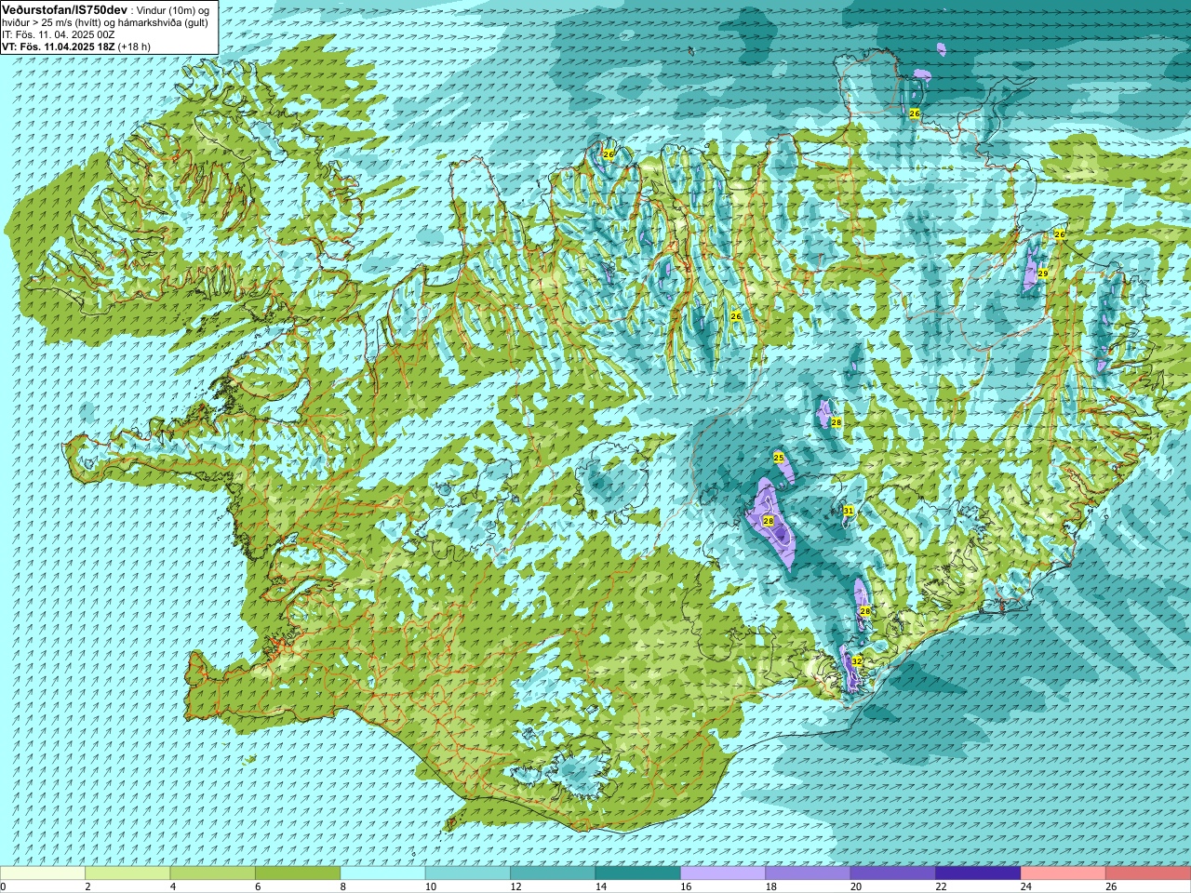Click the light green 2–4 m/s legend swatch
Screen dimensions: 1191x893
coord(127,873)
